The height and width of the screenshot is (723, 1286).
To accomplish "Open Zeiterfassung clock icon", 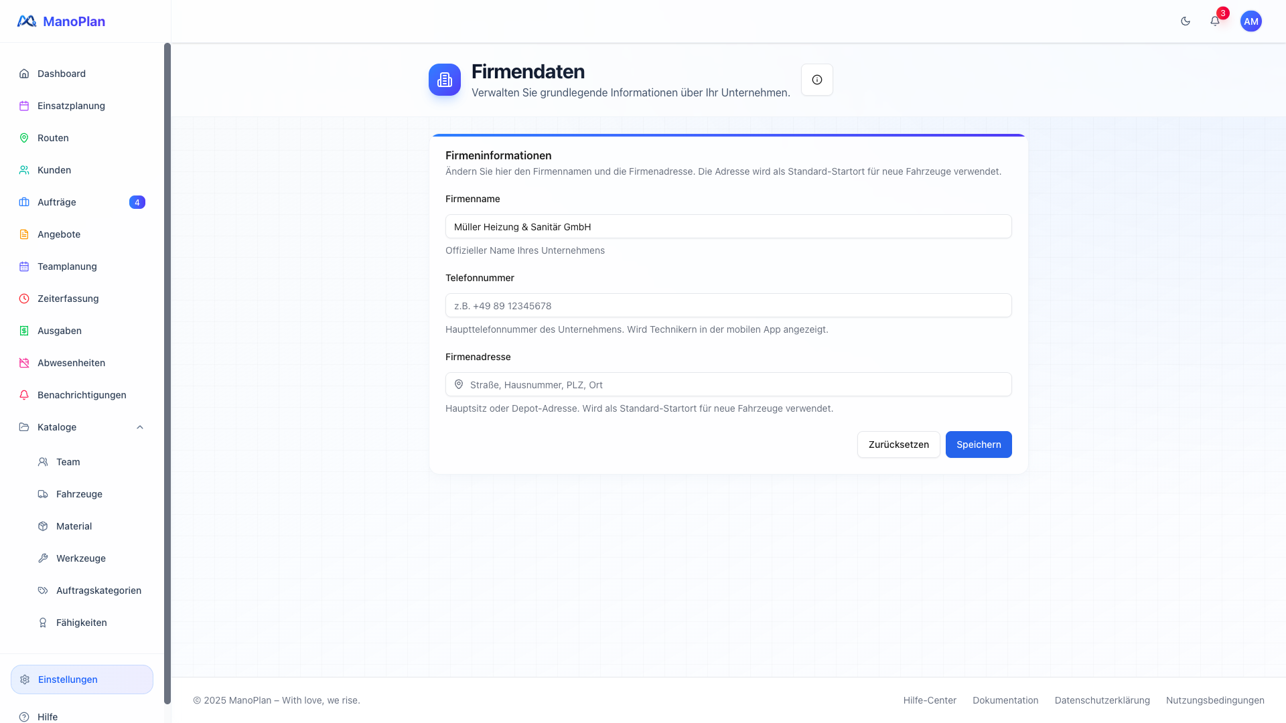I will pos(24,299).
